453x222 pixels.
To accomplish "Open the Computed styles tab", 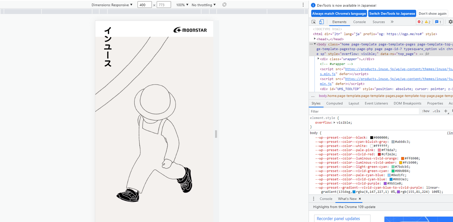I will point(334,103).
